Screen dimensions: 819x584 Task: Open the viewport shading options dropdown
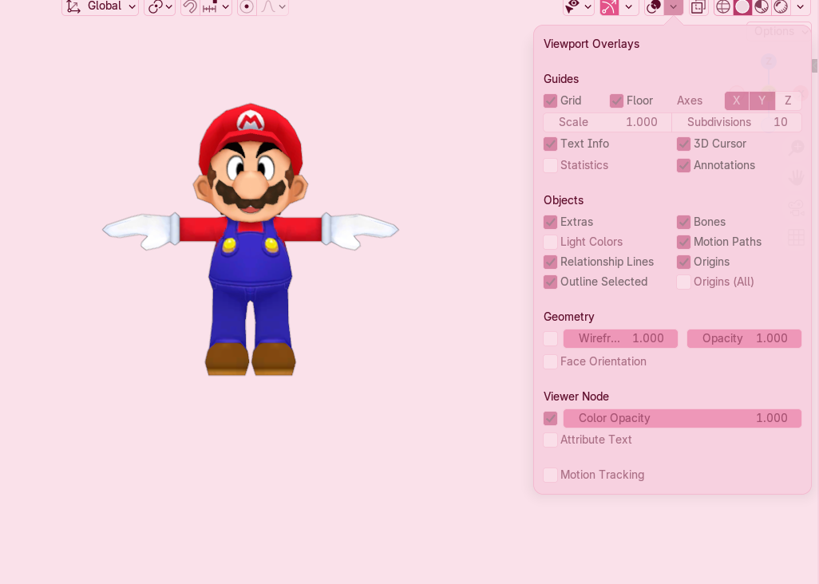(x=800, y=6)
